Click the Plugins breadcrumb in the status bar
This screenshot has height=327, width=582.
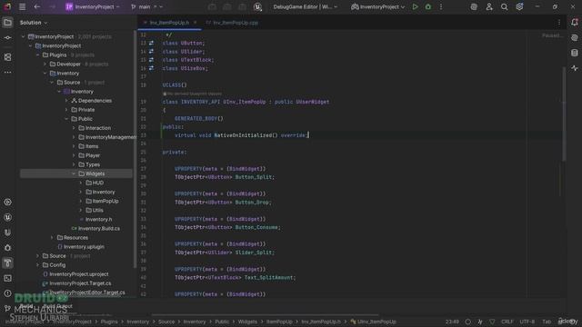[x=109, y=322]
